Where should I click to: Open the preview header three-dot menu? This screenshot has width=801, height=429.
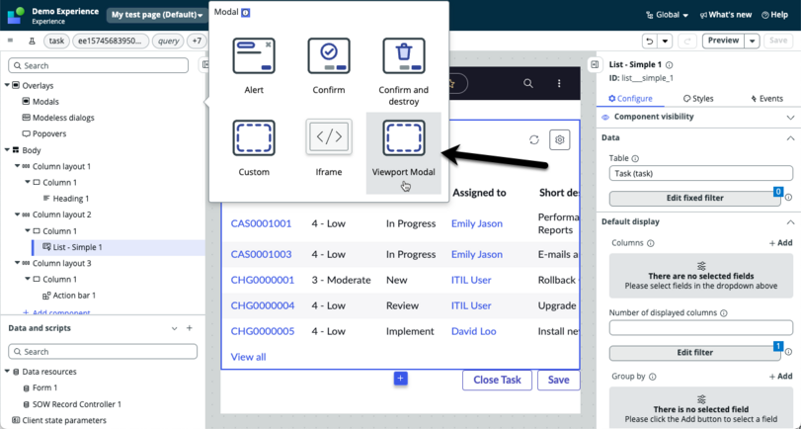pos(559,83)
